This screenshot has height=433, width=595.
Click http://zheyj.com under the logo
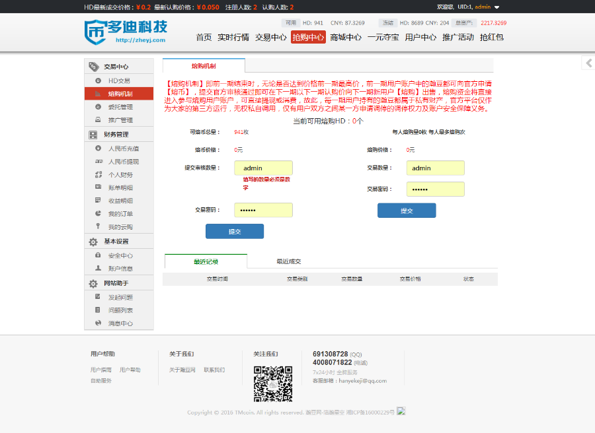pyautogui.click(x=140, y=40)
